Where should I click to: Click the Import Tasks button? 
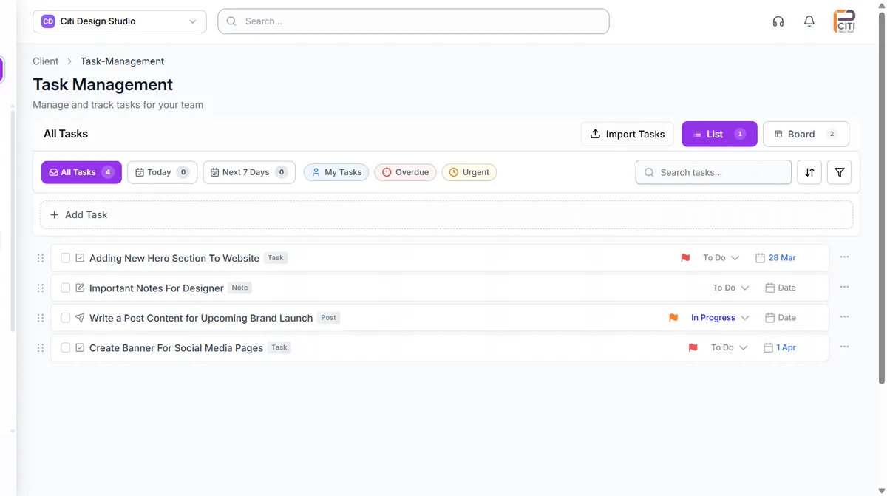[x=627, y=134]
